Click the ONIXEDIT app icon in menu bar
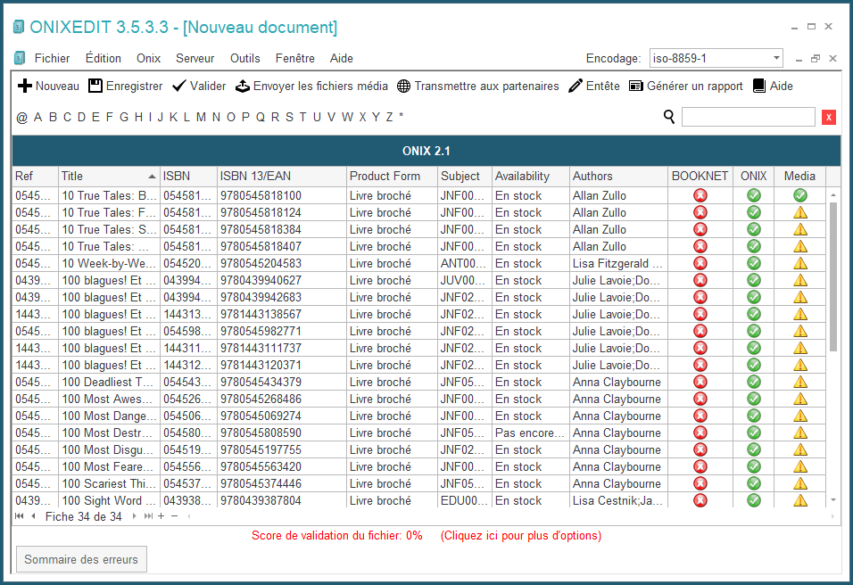853x585 pixels. (20, 58)
